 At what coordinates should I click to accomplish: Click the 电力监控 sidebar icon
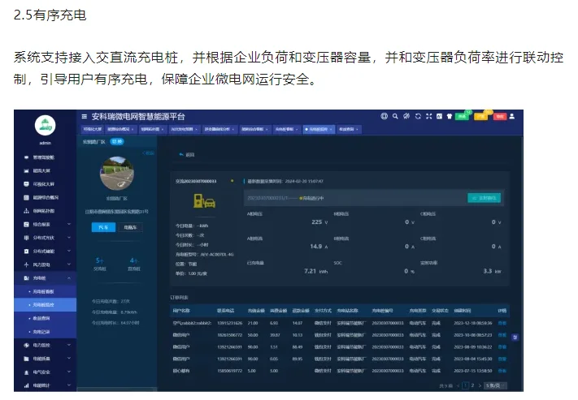(26, 345)
